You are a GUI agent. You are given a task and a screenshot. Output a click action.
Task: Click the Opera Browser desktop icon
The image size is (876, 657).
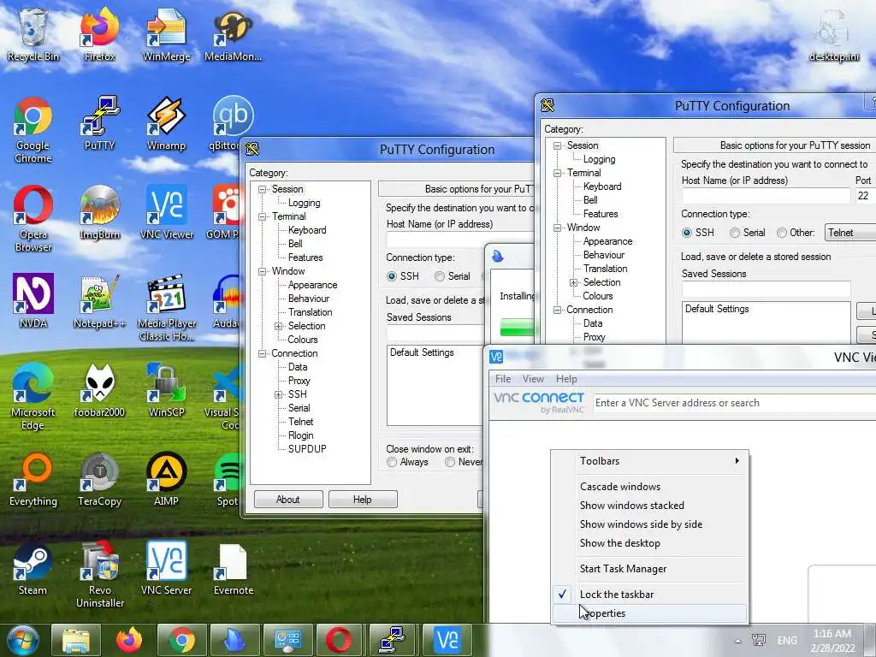(33, 218)
